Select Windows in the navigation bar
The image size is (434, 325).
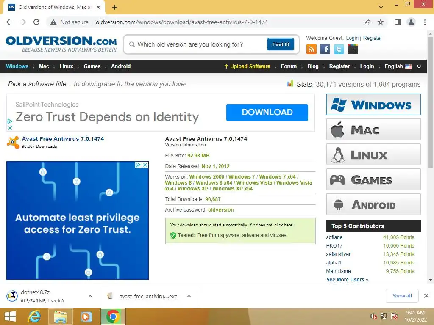(17, 66)
